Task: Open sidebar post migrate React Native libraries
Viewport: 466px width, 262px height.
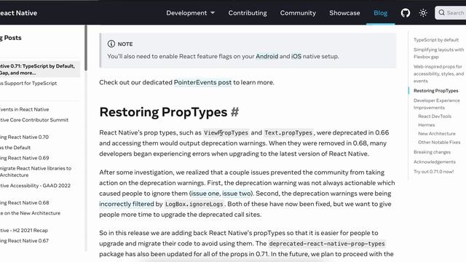Action: (x=36, y=172)
